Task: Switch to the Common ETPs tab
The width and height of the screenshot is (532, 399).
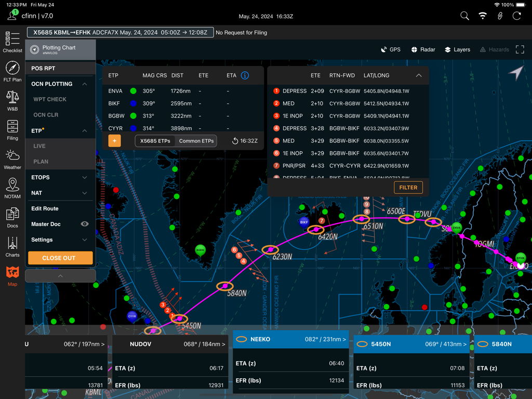Action: click(198, 140)
